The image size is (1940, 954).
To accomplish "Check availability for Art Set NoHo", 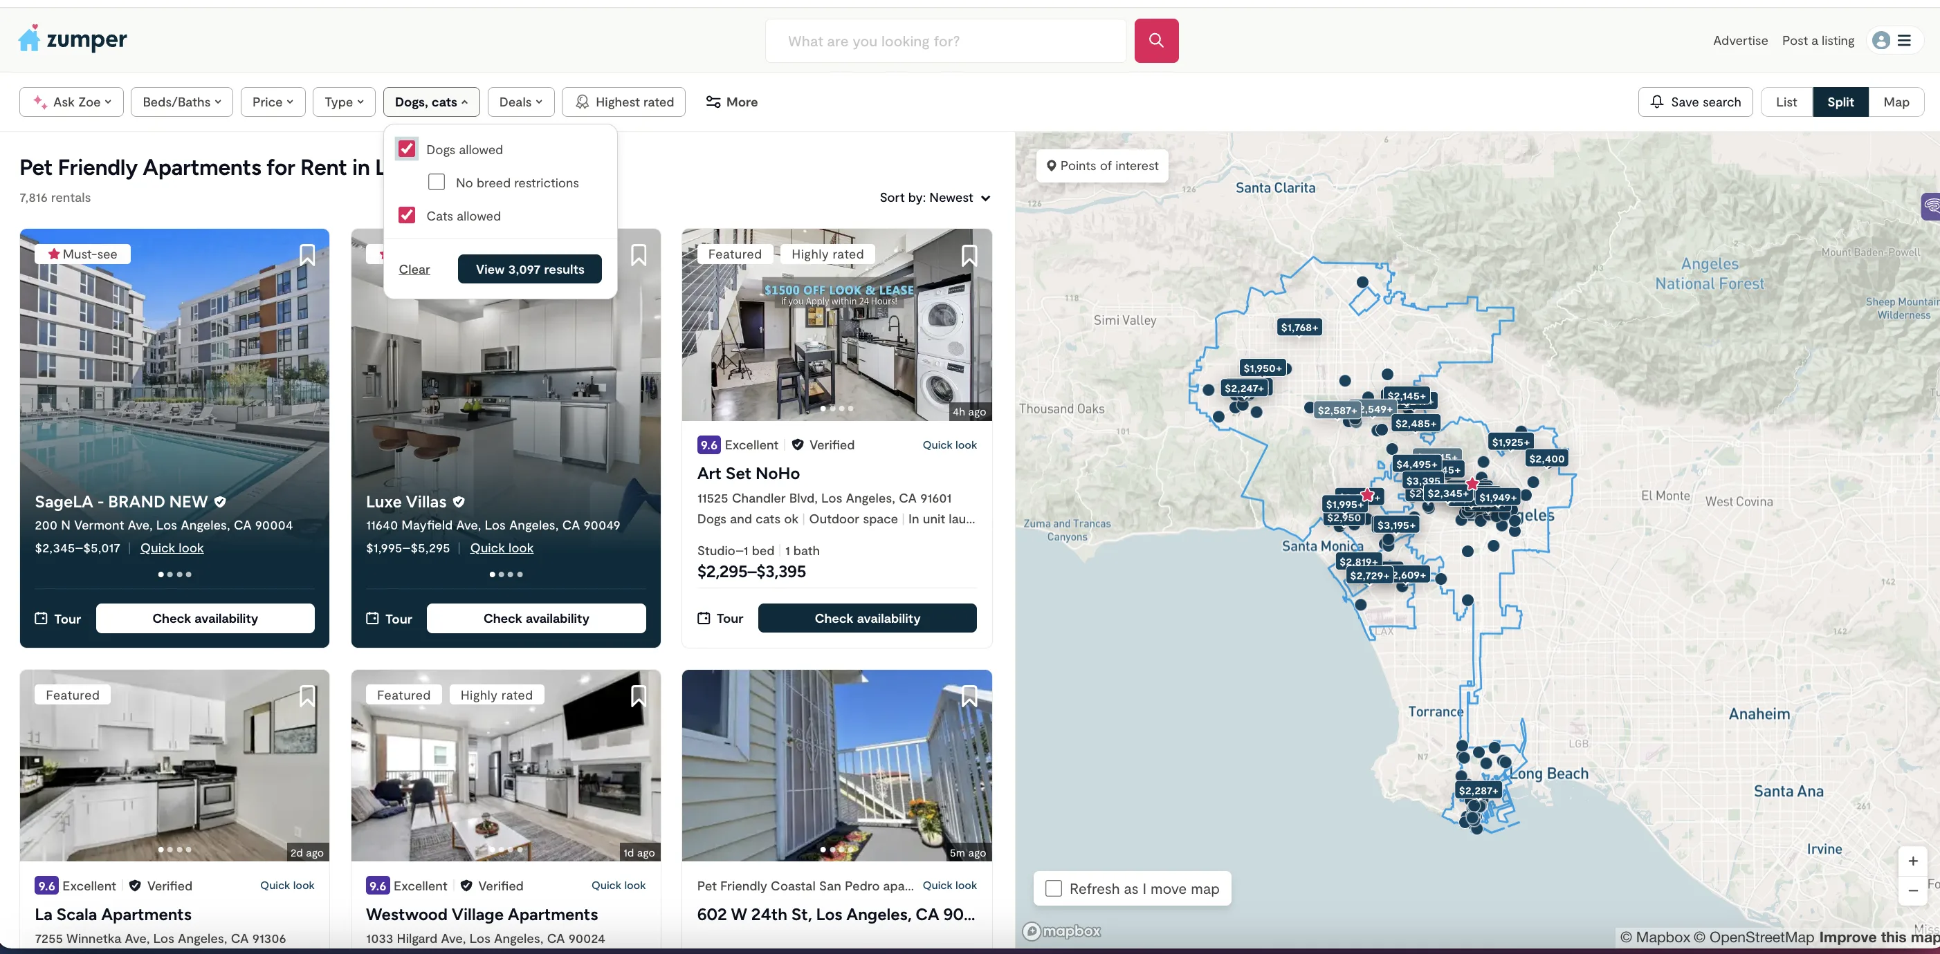I will 867,618.
